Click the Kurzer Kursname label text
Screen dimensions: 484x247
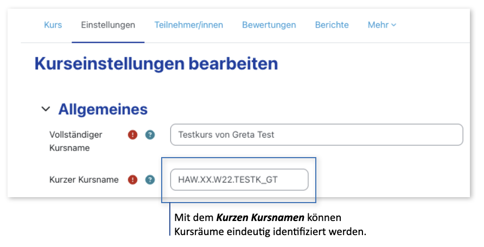click(x=84, y=180)
